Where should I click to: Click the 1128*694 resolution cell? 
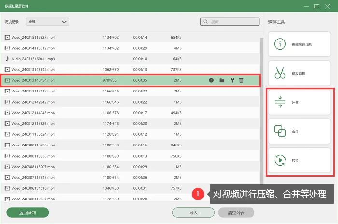click(111, 134)
